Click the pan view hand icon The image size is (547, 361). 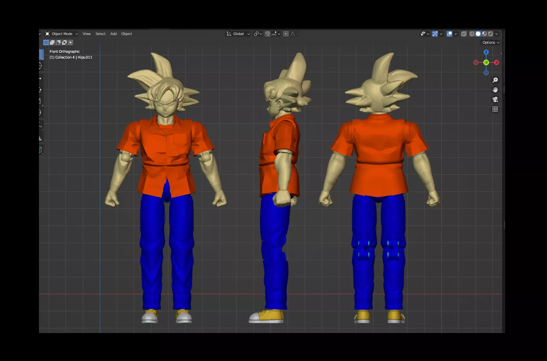pyautogui.click(x=495, y=90)
